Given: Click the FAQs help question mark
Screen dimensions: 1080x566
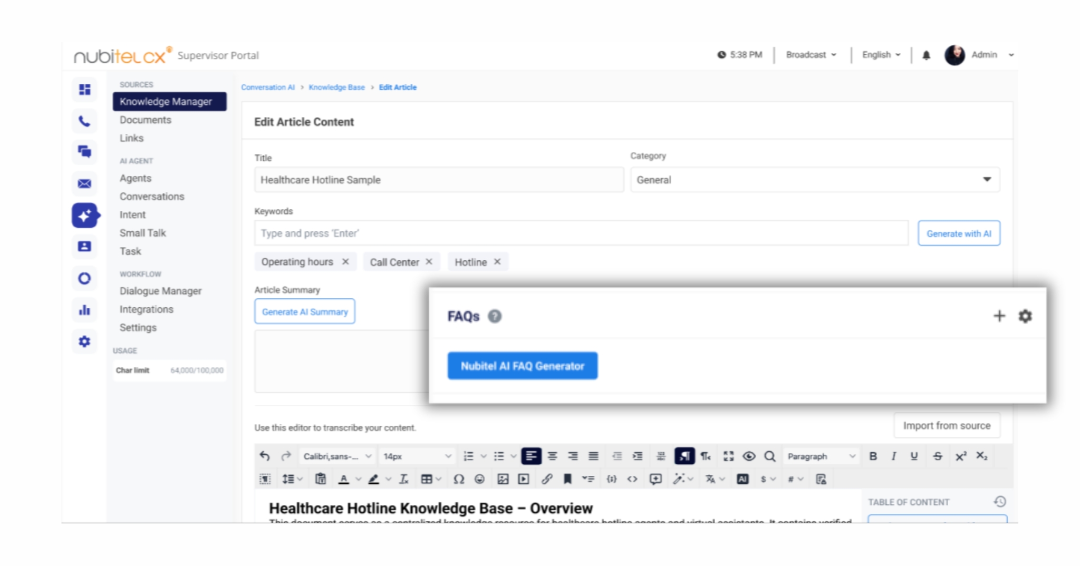Looking at the screenshot, I should click(x=495, y=316).
